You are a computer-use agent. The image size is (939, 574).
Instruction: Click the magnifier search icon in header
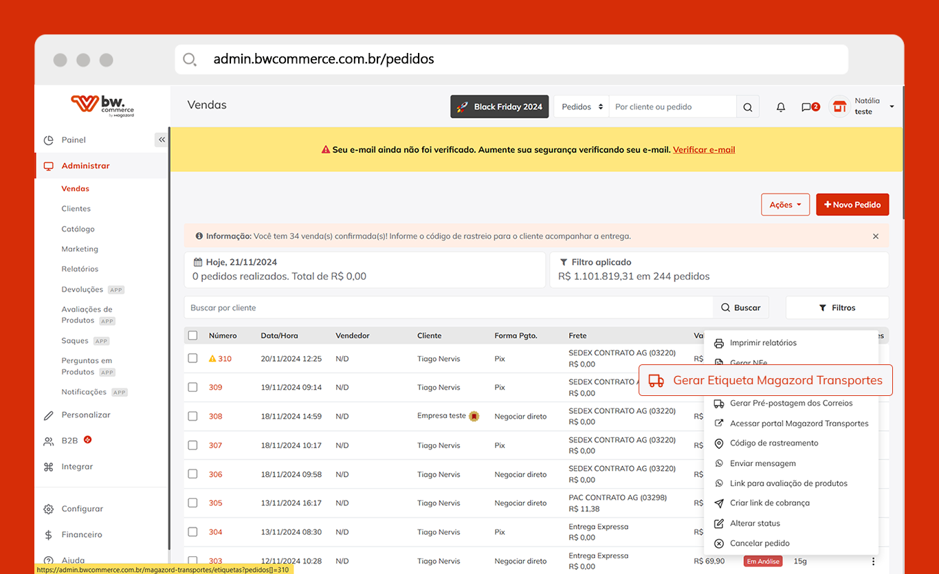click(748, 107)
